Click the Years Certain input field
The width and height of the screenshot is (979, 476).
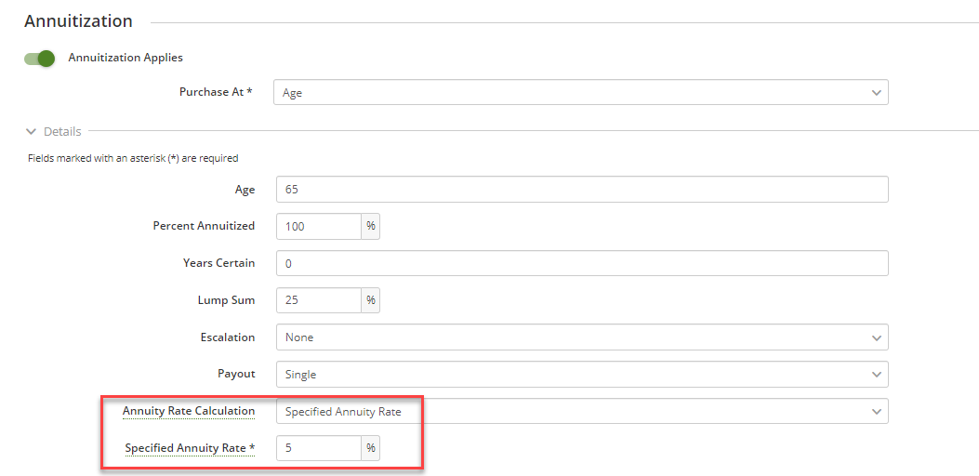coord(582,264)
